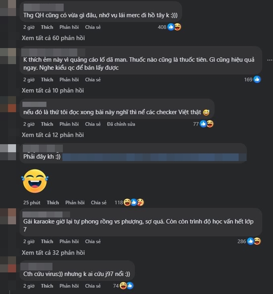The width and height of the screenshot is (273, 294).
Task: Click Thích under the Thg QH comment
Action: point(47,27)
